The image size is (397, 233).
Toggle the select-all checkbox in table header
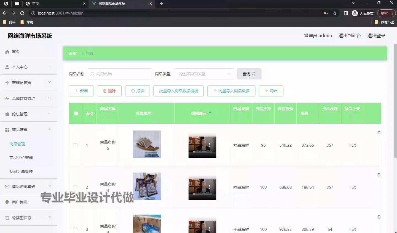click(x=76, y=113)
